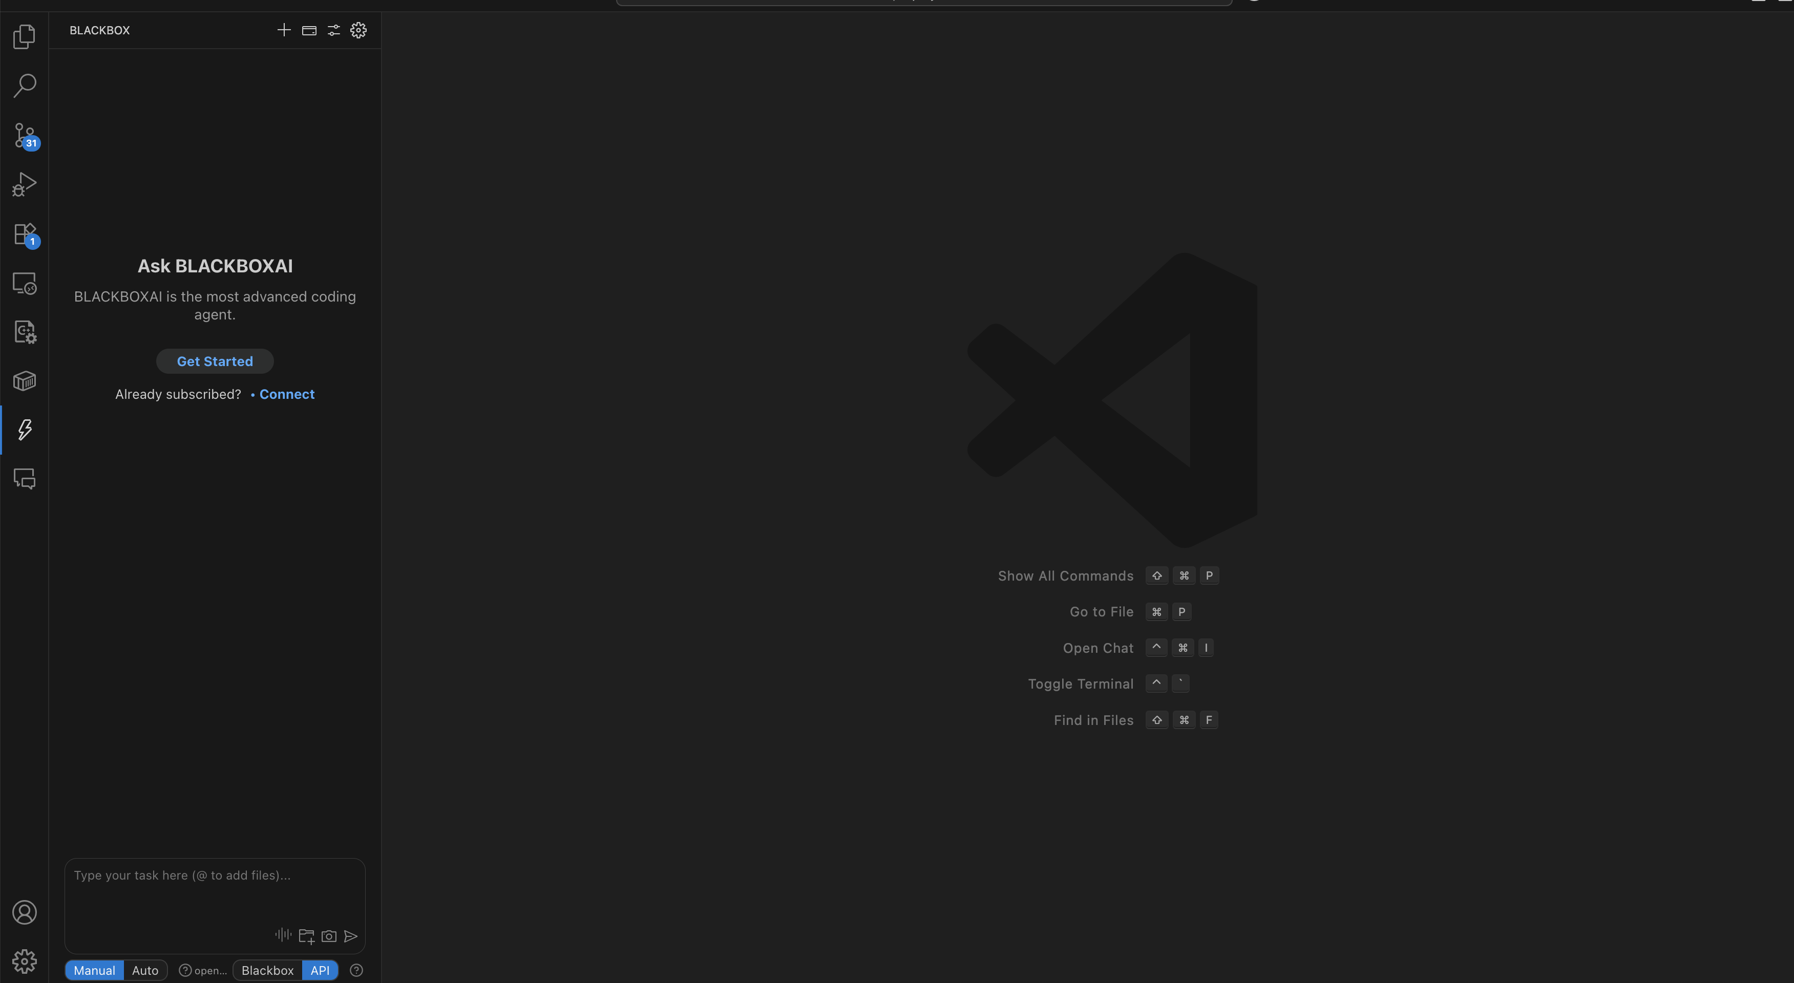Screen dimensions: 1794x983
Task: Send the task with the arrow icon
Action: point(351,936)
